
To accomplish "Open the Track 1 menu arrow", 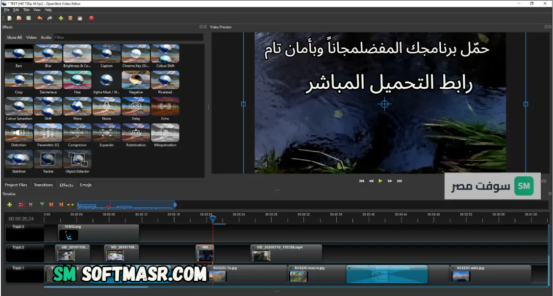I will 9,268.
